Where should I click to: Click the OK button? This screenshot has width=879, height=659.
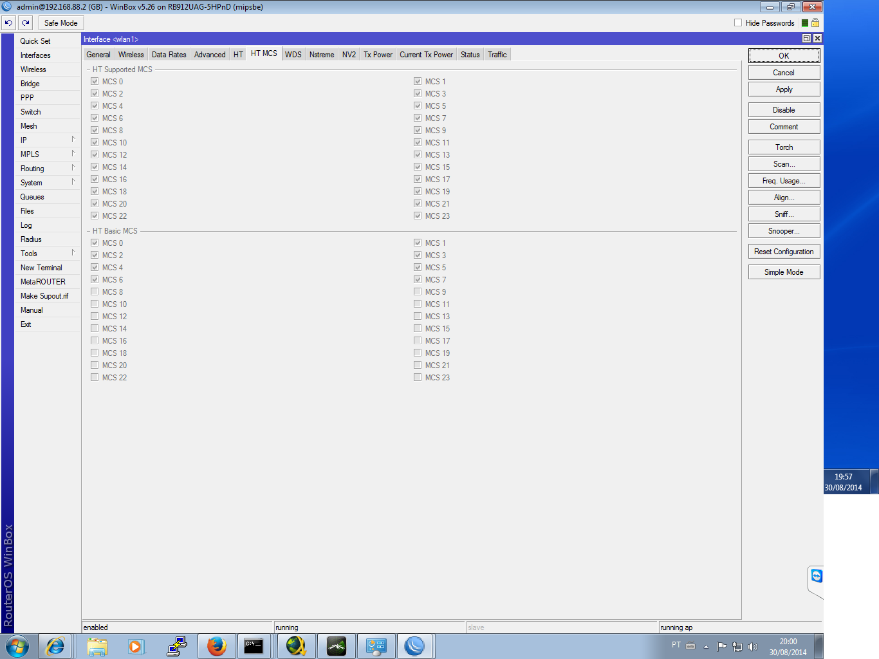pyautogui.click(x=784, y=56)
